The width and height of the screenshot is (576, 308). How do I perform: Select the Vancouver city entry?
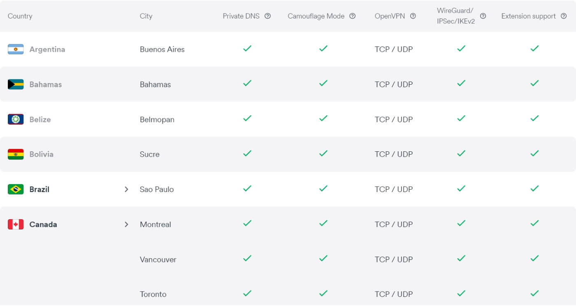point(158,259)
